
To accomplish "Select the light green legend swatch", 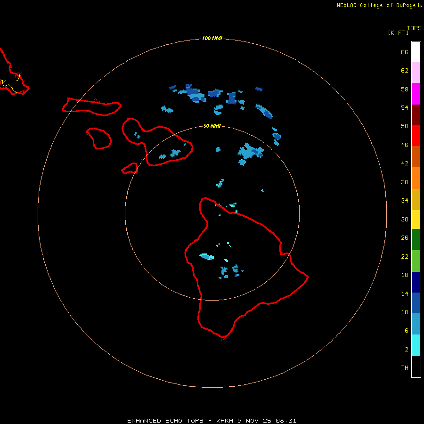I will click(416, 261).
